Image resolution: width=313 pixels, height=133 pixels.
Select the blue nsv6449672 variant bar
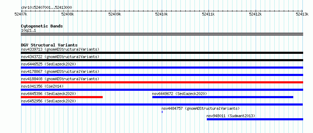(x=223, y=97)
